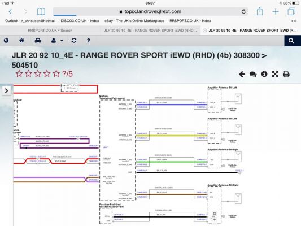301x226 pixels.
Task: Rate the document with the first star
Action: point(19,74)
